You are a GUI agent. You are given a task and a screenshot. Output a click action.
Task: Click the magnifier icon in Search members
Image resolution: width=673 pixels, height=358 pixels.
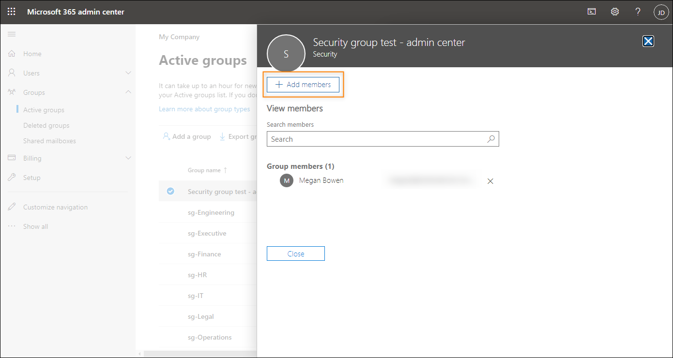pos(491,139)
